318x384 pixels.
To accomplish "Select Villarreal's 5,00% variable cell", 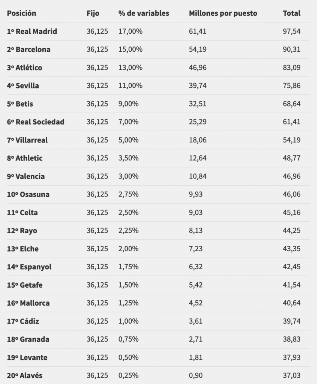I will [x=128, y=140].
